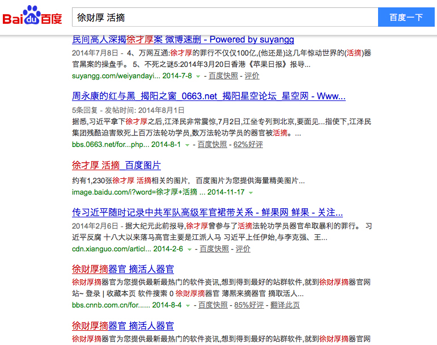Click 评价 link for suyangg.com result

pyautogui.click(x=252, y=76)
